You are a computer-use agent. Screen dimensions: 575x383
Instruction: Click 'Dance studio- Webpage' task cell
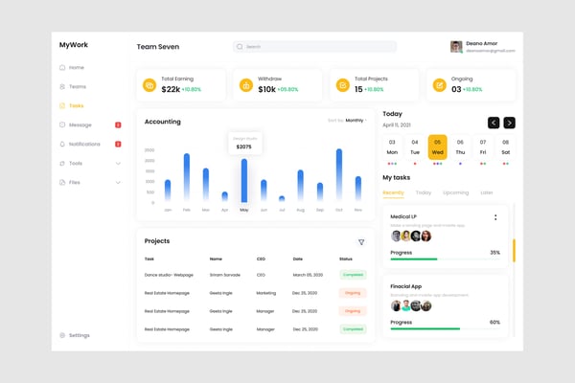pos(169,275)
